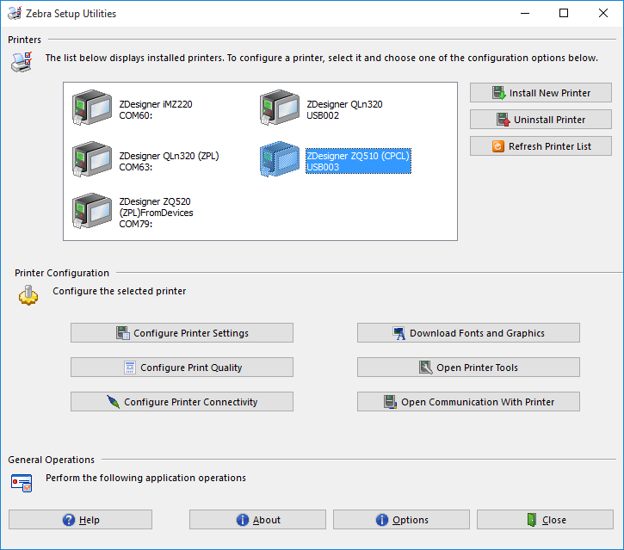Select the ZDesigner ZQ520 COM79 printer icon
The image size is (624, 550).
click(92, 212)
